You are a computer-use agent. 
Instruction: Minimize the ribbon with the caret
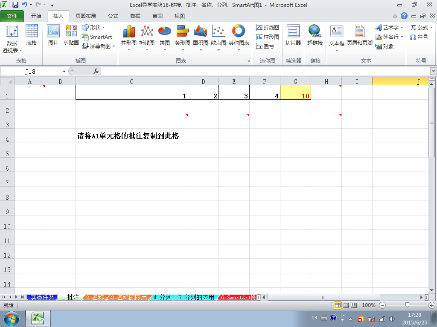click(395, 16)
